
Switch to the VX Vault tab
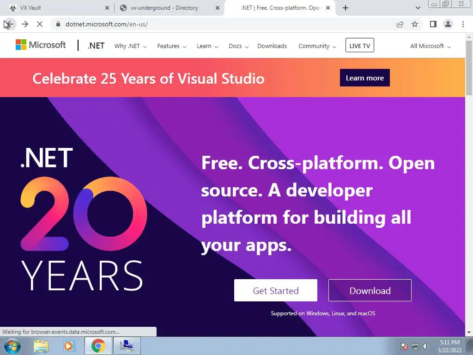click(57, 8)
